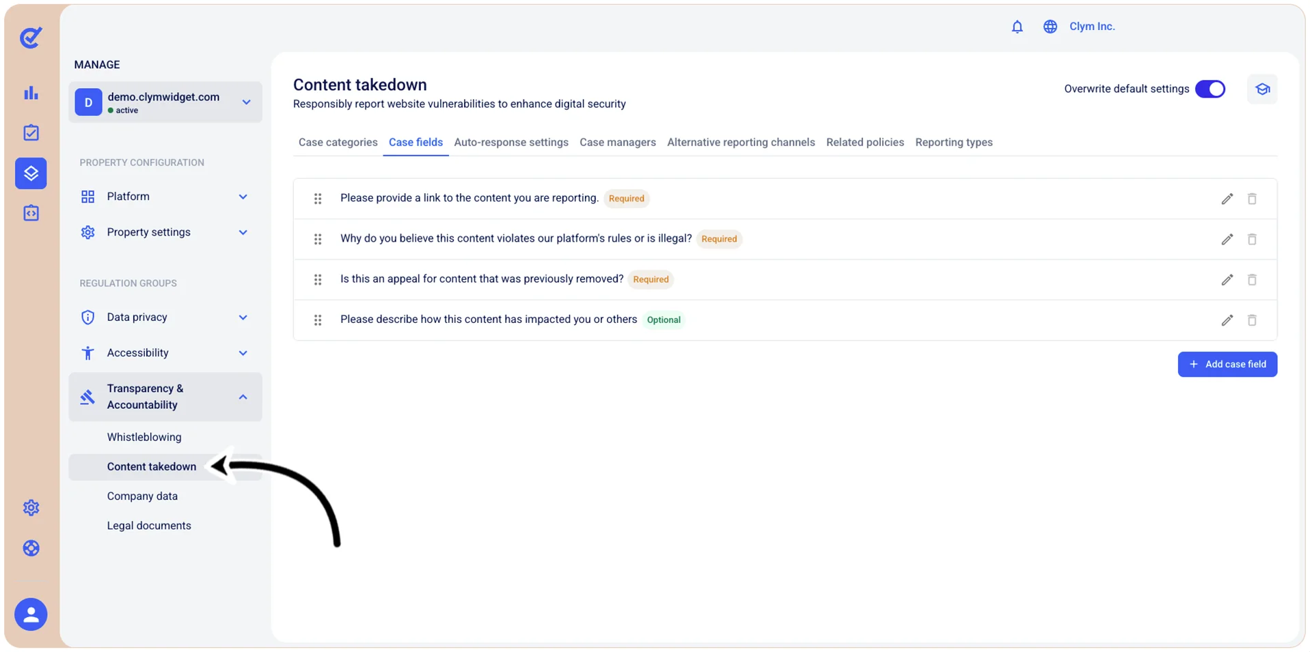Switch to the Case categories tab
Screen dimensions: 1310x652
click(338, 143)
